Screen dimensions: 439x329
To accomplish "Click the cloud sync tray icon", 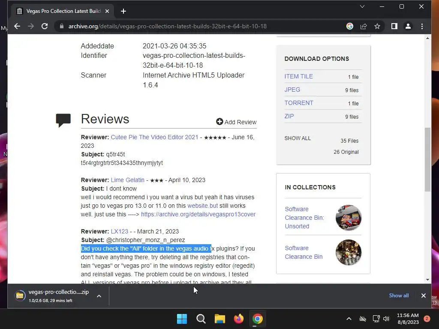I will [x=363, y=319].
